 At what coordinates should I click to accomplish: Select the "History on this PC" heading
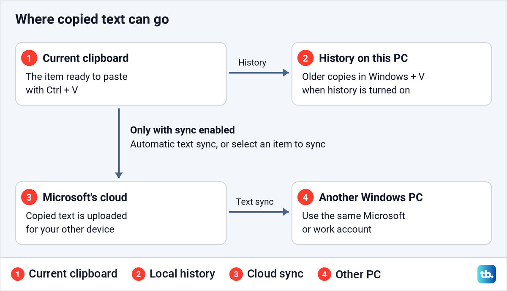[363, 58]
